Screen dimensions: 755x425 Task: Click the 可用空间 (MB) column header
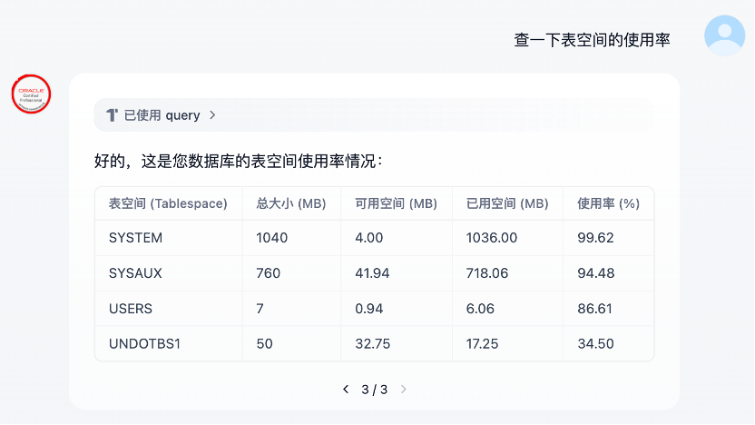pos(396,203)
